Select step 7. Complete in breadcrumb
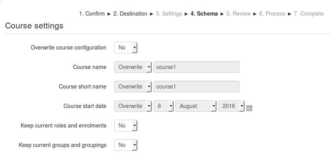Screen dimensions: 331x154 [x=309, y=14]
